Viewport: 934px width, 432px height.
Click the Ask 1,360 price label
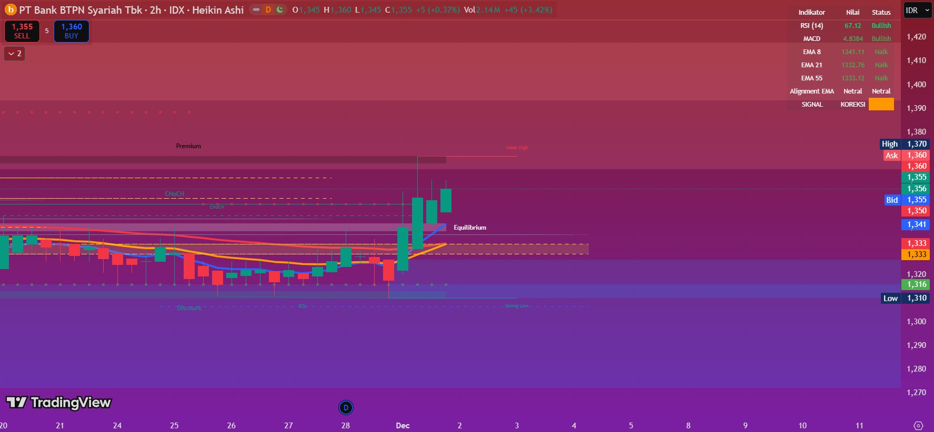[907, 156]
